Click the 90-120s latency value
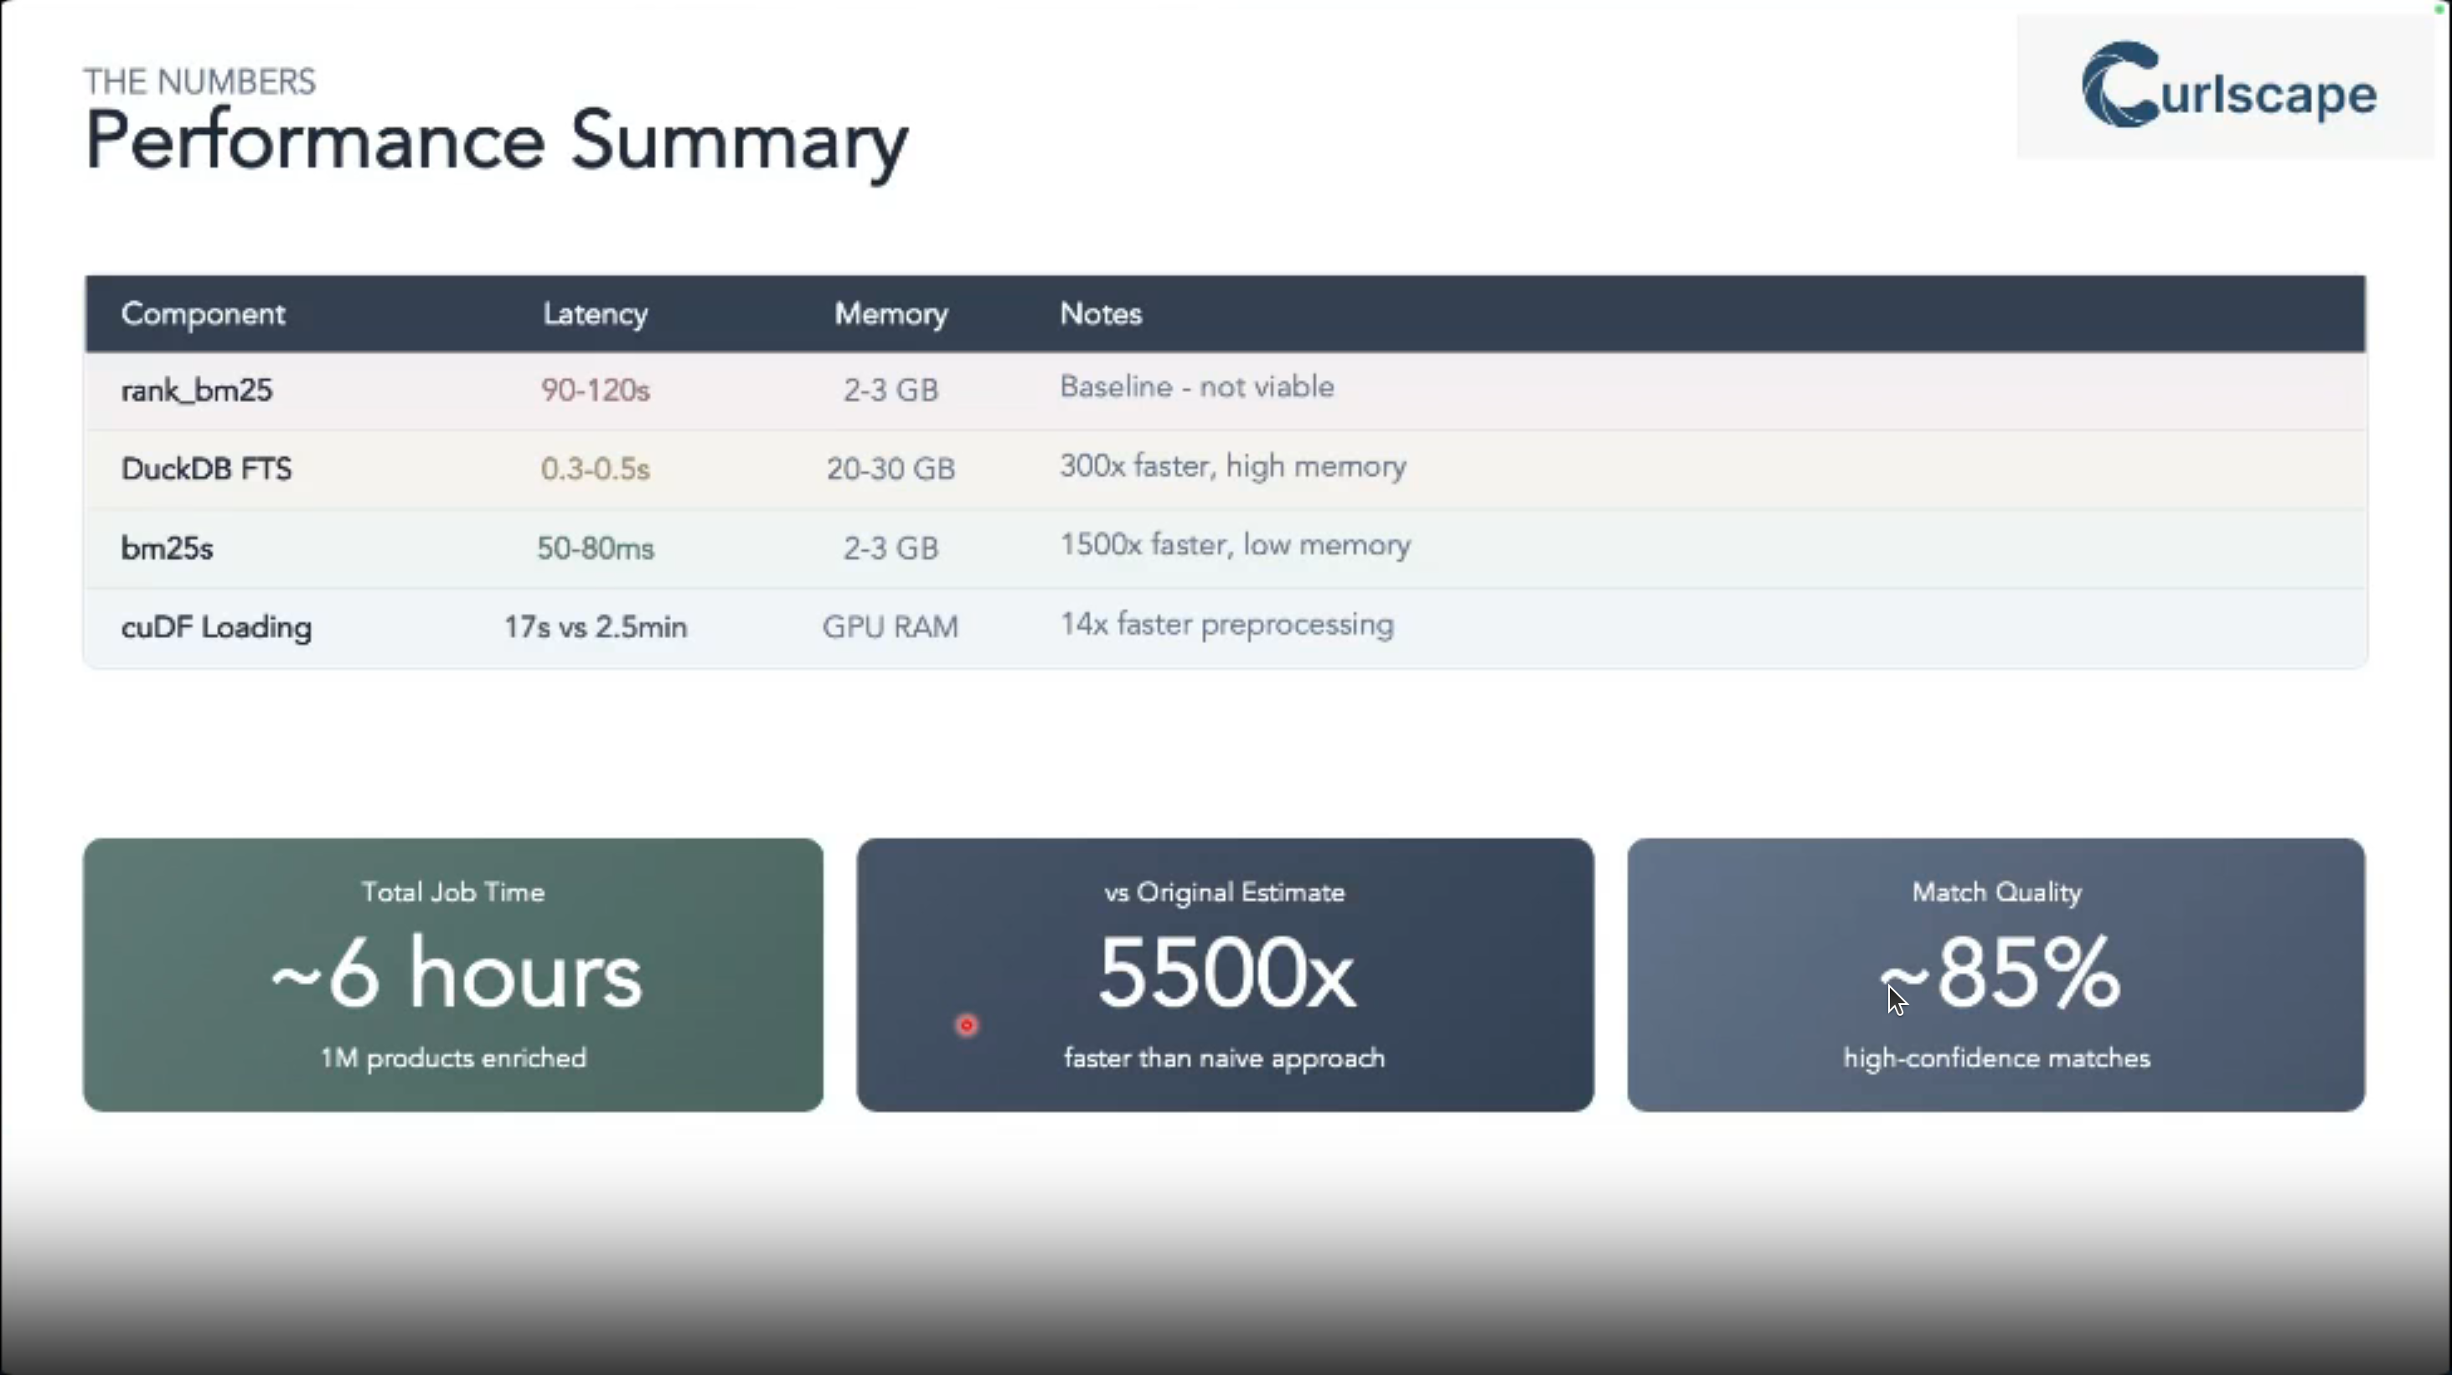 pos(595,390)
